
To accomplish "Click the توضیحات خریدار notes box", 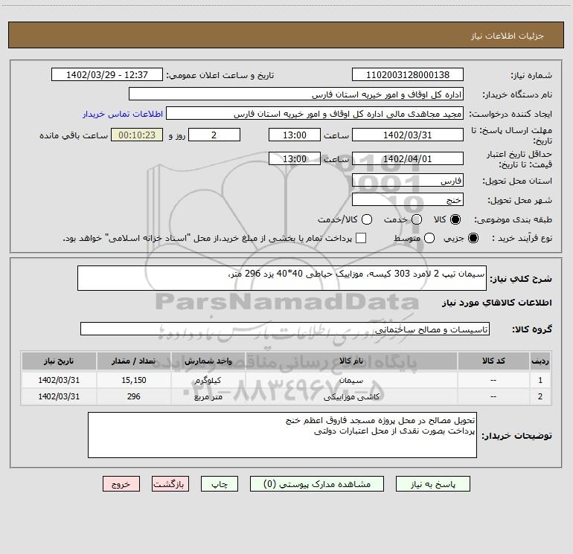I will (x=282, y=435).
